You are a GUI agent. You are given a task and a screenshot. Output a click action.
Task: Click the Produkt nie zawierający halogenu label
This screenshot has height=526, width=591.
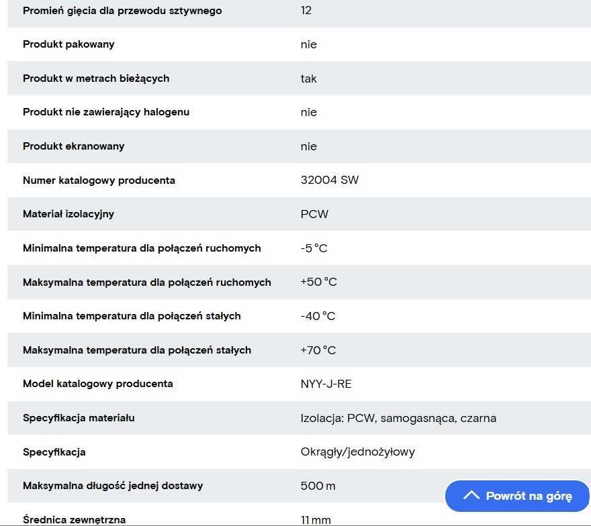(106, 112)
